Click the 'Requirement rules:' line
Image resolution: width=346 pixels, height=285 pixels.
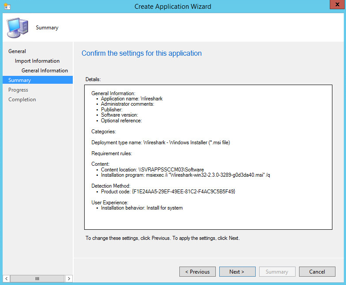coord(112,153)
